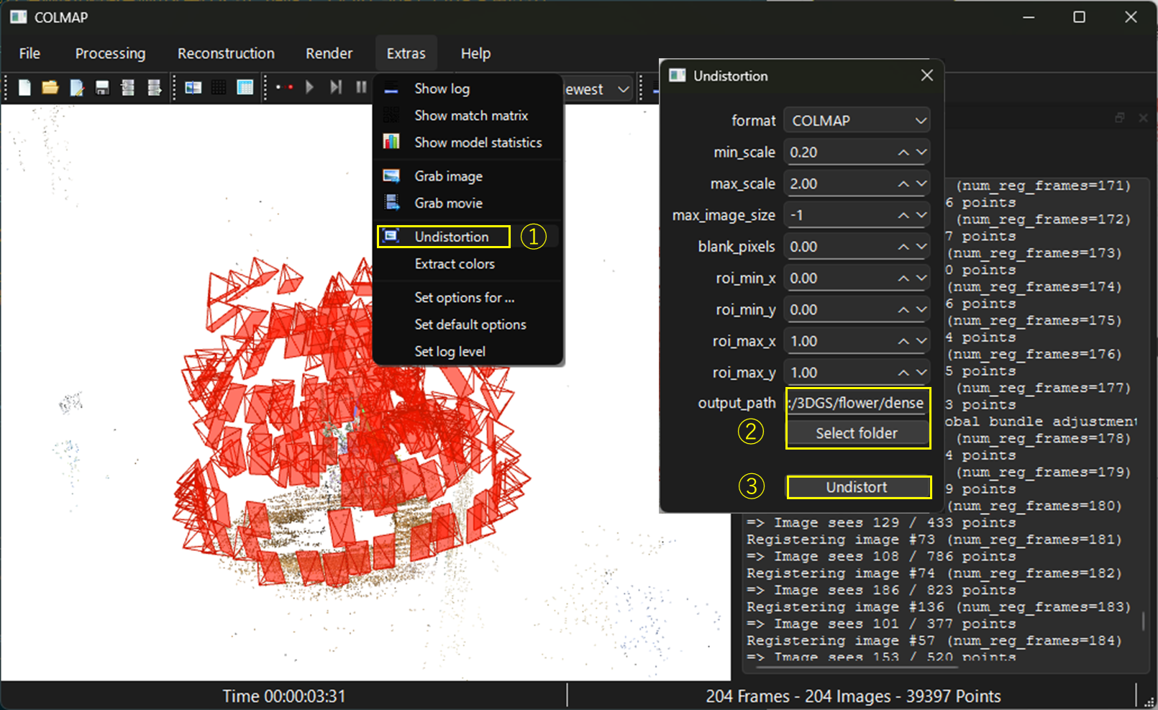
Task: Click the Feature extraction toolbar icon
Action: point(193,88)
